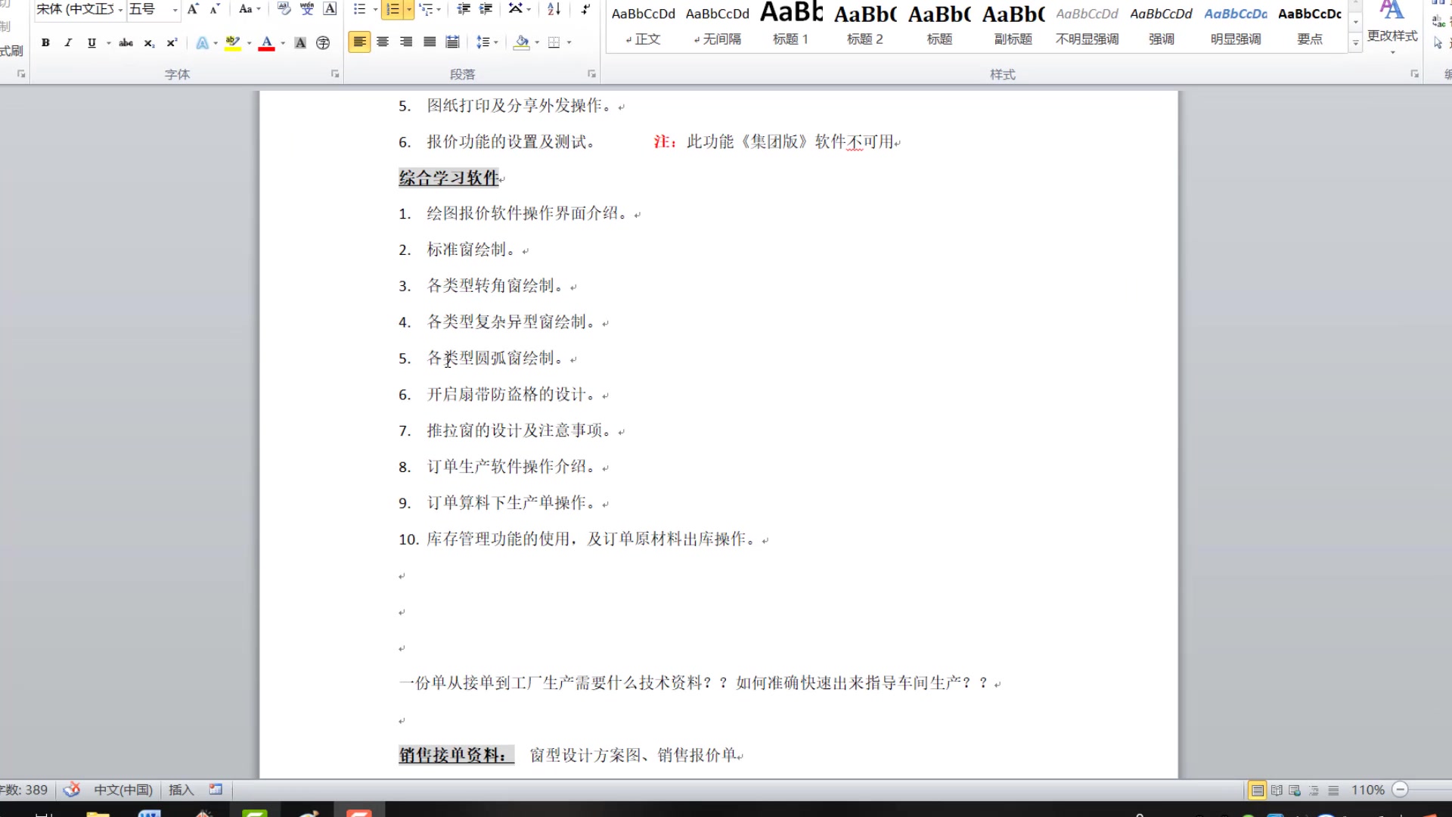
Task: Show or hide paragraph marks
Action: point(585,9)
